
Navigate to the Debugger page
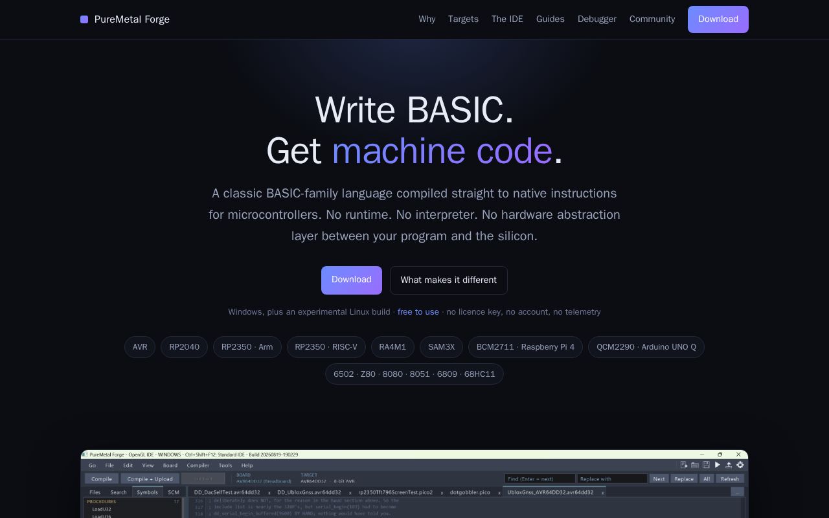click(597, 19)
